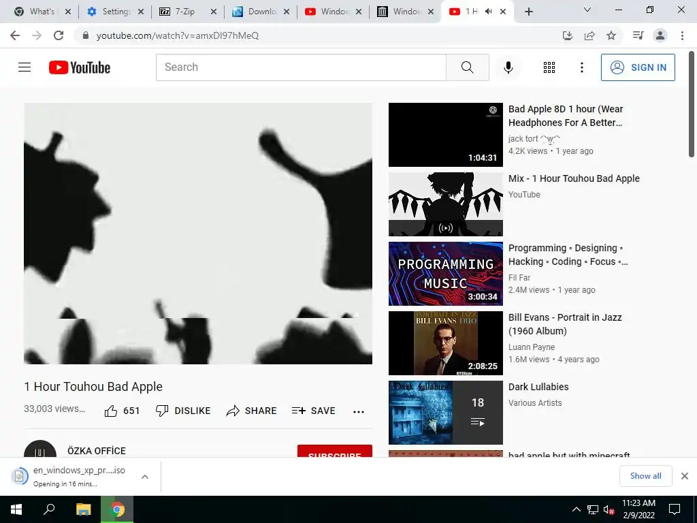Open tab search dropdown chevron
The image size is (697, 523).
[x=587, y=10]
